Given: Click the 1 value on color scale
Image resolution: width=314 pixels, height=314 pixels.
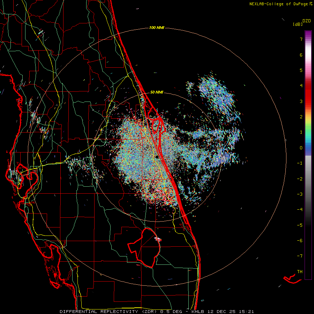Looking at the screenshot, I should (301, 132).
